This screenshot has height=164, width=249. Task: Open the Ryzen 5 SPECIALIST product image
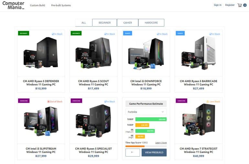(93, 121)
